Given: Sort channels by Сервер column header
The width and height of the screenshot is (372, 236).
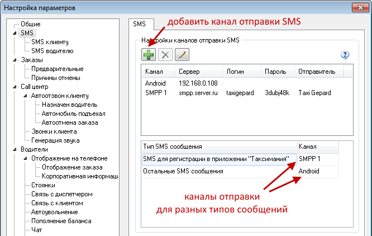Looking at the screenshot, I should pos(199,72).
